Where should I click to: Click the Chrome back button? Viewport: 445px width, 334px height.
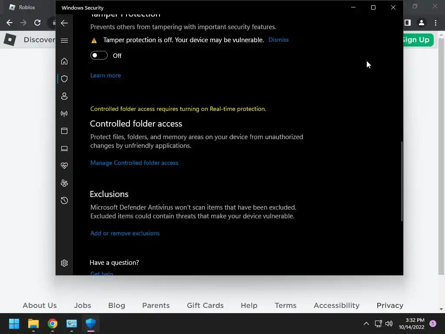(x=10, y=23)
